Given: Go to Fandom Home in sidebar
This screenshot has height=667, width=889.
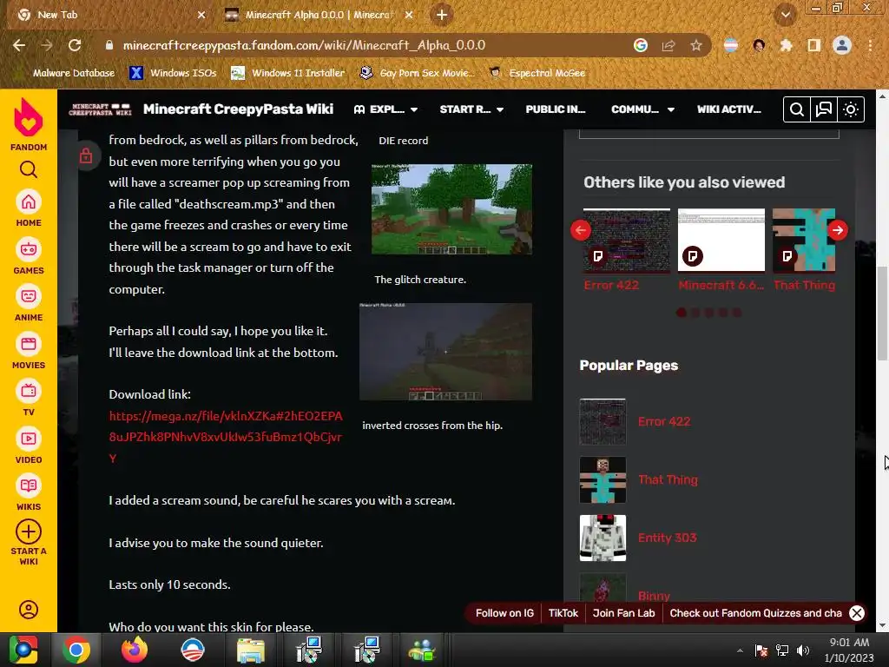Looking at the screenshot, I should pos(29,201).
